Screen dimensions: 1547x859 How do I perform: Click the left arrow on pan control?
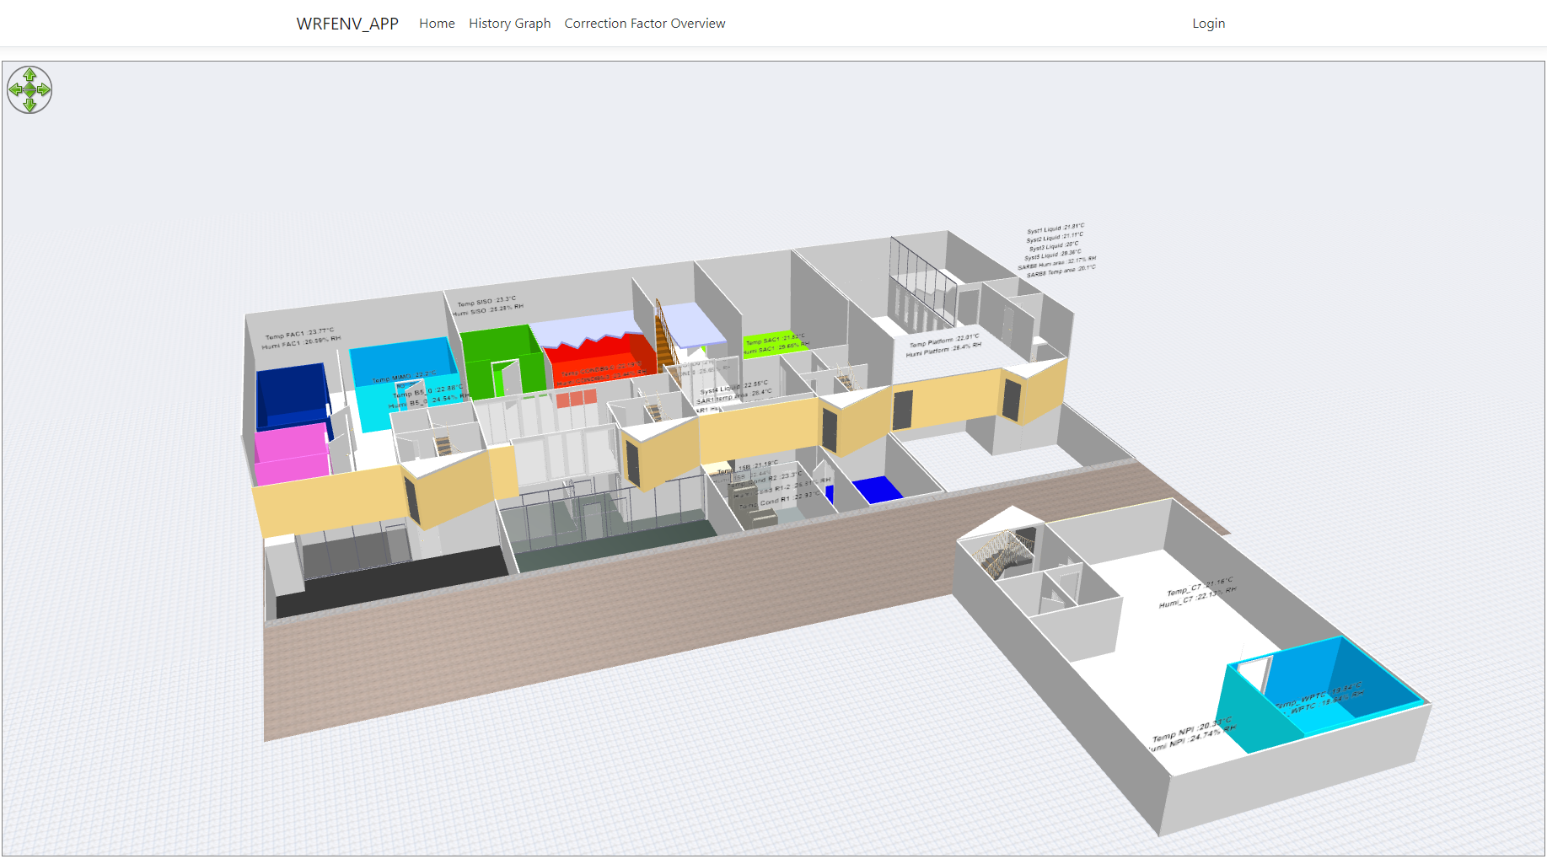15,89
